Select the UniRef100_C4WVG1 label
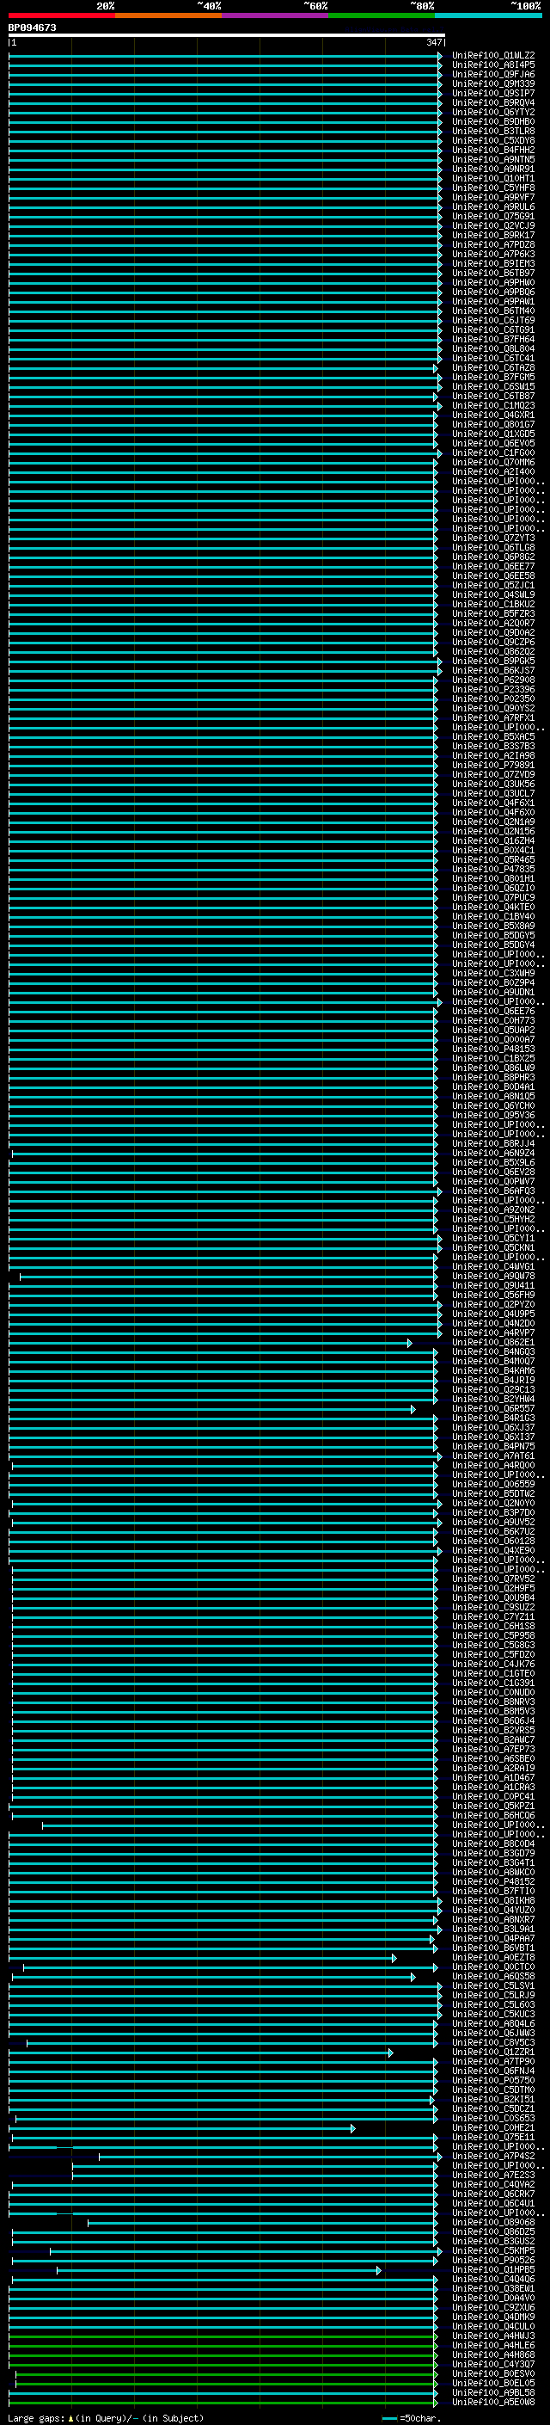Viewport: 550px width, 2425px height. pyautogui.click(x=493, y=1266)
